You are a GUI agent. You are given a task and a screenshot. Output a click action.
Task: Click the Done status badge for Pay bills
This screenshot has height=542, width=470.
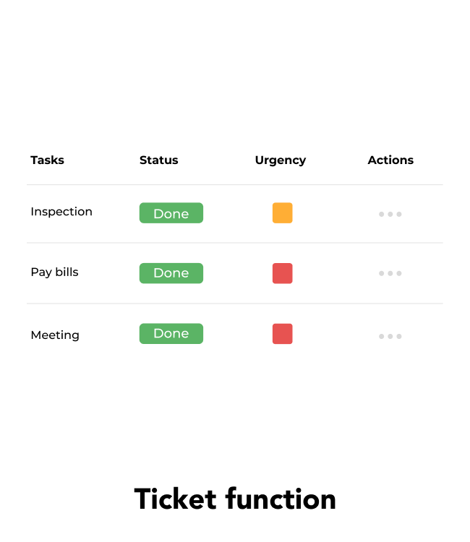pyautogui.click(x=171, y=273)
